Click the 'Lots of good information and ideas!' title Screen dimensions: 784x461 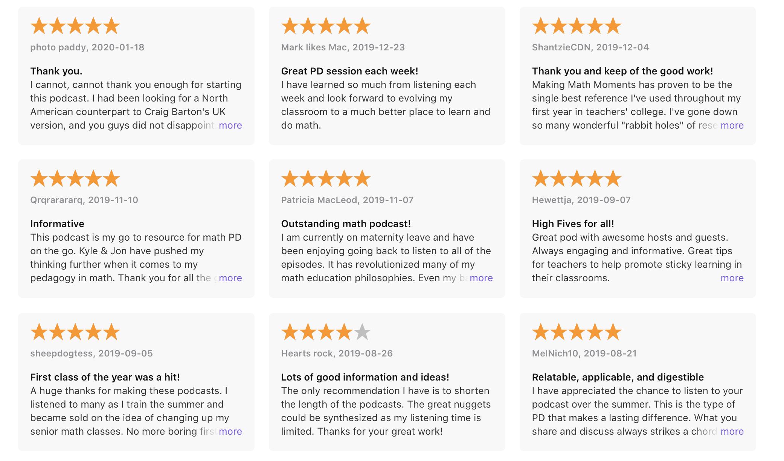click(x=365, y=377)
